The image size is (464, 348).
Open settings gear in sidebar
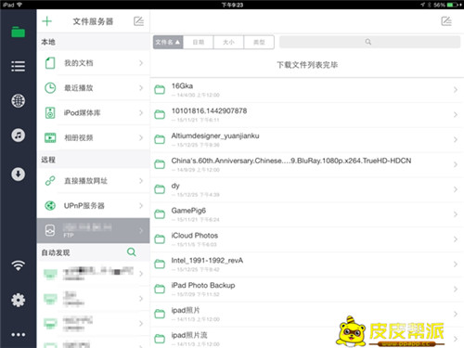tap(19, 300)
